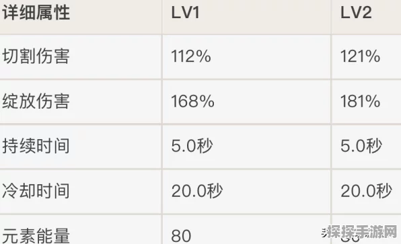Click the 绽放伤害 row label

(x=36, y=101)
